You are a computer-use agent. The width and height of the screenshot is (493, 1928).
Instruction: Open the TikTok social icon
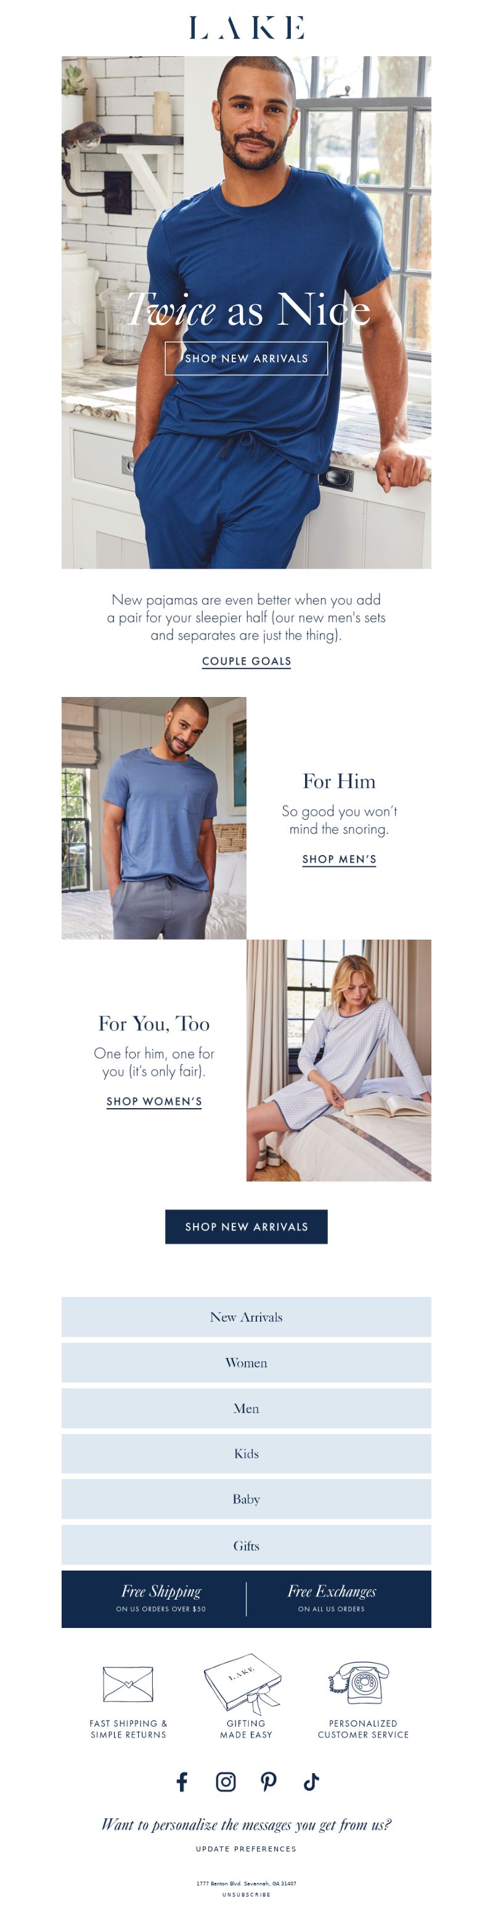[311, 1782]
